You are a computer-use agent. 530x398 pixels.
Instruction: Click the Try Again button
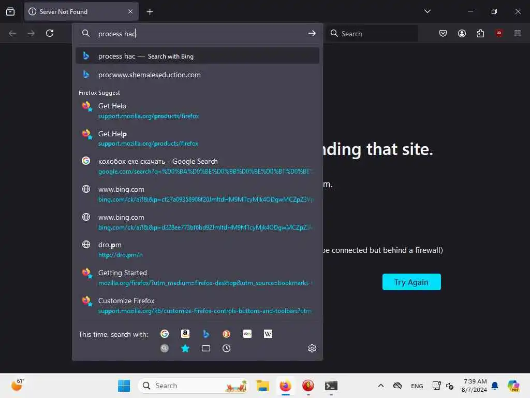pyautogui.click(x=411, y=282)
